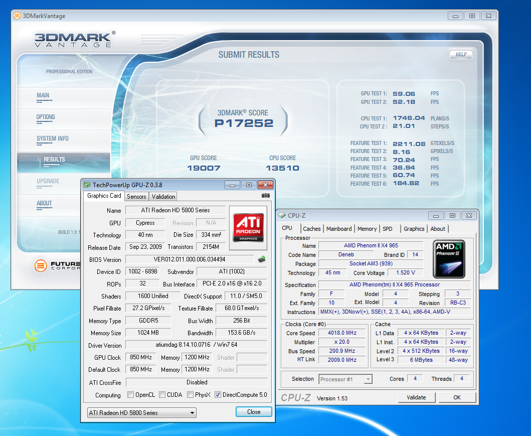
Task: Click the FEATURE TEST 6 value 184.82
Action: (x=406, y=183)
